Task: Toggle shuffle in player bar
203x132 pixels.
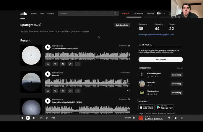Action: click(41, 118)
